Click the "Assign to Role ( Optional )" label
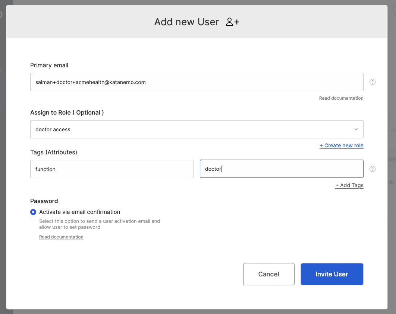 [x=67, y=112]
